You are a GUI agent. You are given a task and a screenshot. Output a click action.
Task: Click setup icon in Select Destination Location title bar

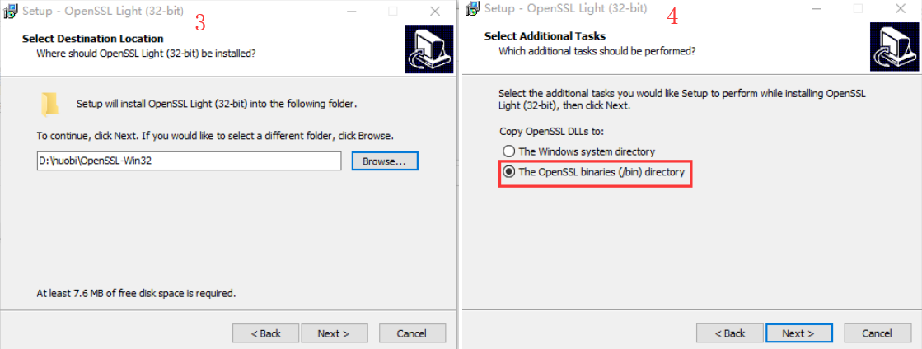tap(12, 11)
